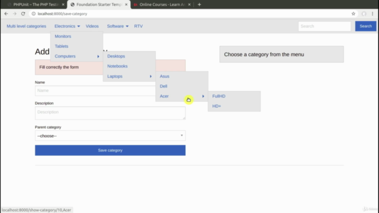Click the localhost address bar URL

pyautogui.click(x=62, y=14)
